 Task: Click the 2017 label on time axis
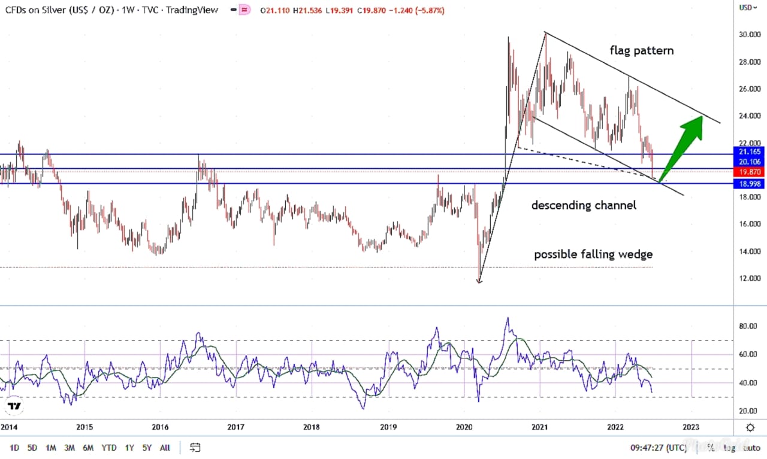[235, 427]
